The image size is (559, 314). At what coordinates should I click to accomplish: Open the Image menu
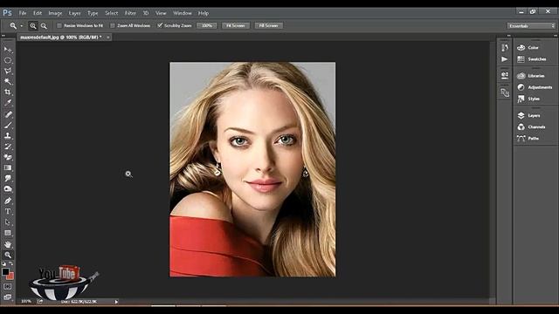coord(55,13)
